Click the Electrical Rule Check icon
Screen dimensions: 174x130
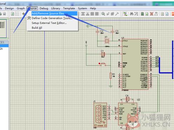click(x=167, y=14)
